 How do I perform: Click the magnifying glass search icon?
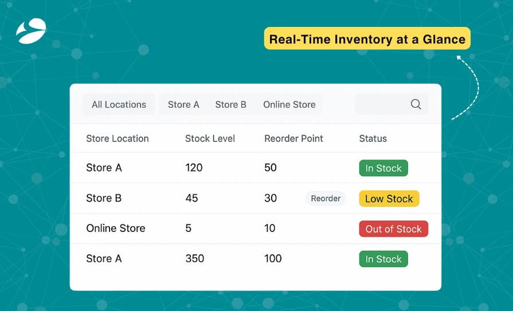coord(416,104)
